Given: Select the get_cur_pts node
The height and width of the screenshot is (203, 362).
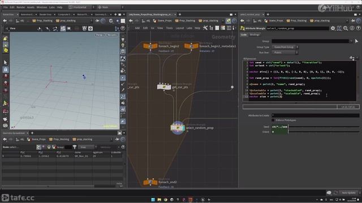Looking at the screenshot, I should (164, 87).
